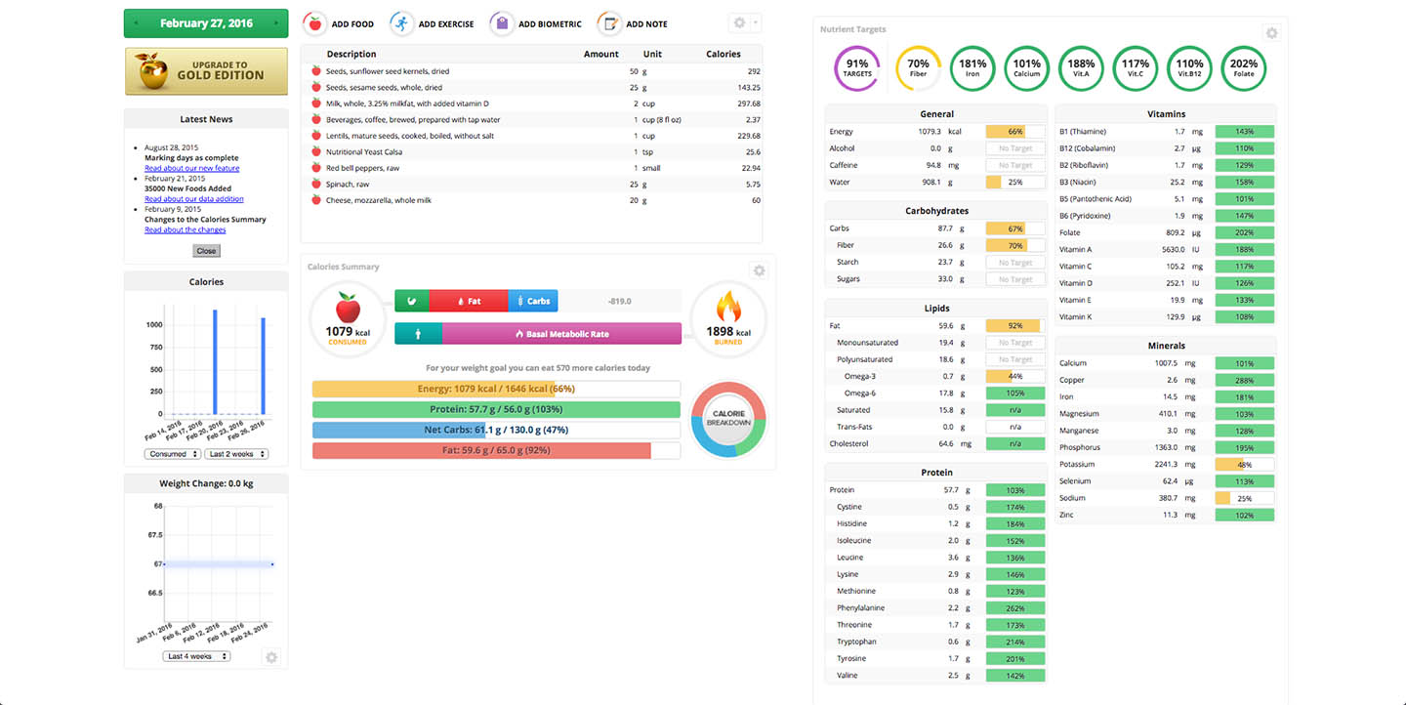Open the Weight Change chart gear settings
This screenshot has width=1406, height=705.
point(271,657)
